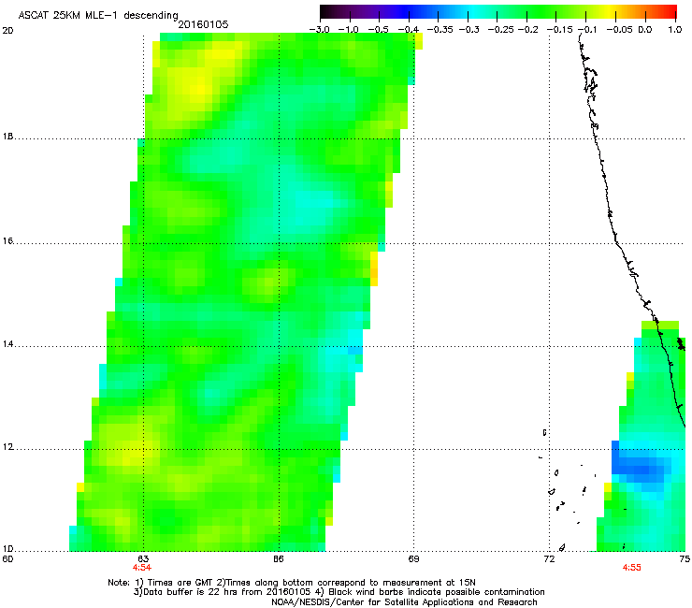Click the longitude label 72
The image size is (692, 608).
click(x=549, y=559)
